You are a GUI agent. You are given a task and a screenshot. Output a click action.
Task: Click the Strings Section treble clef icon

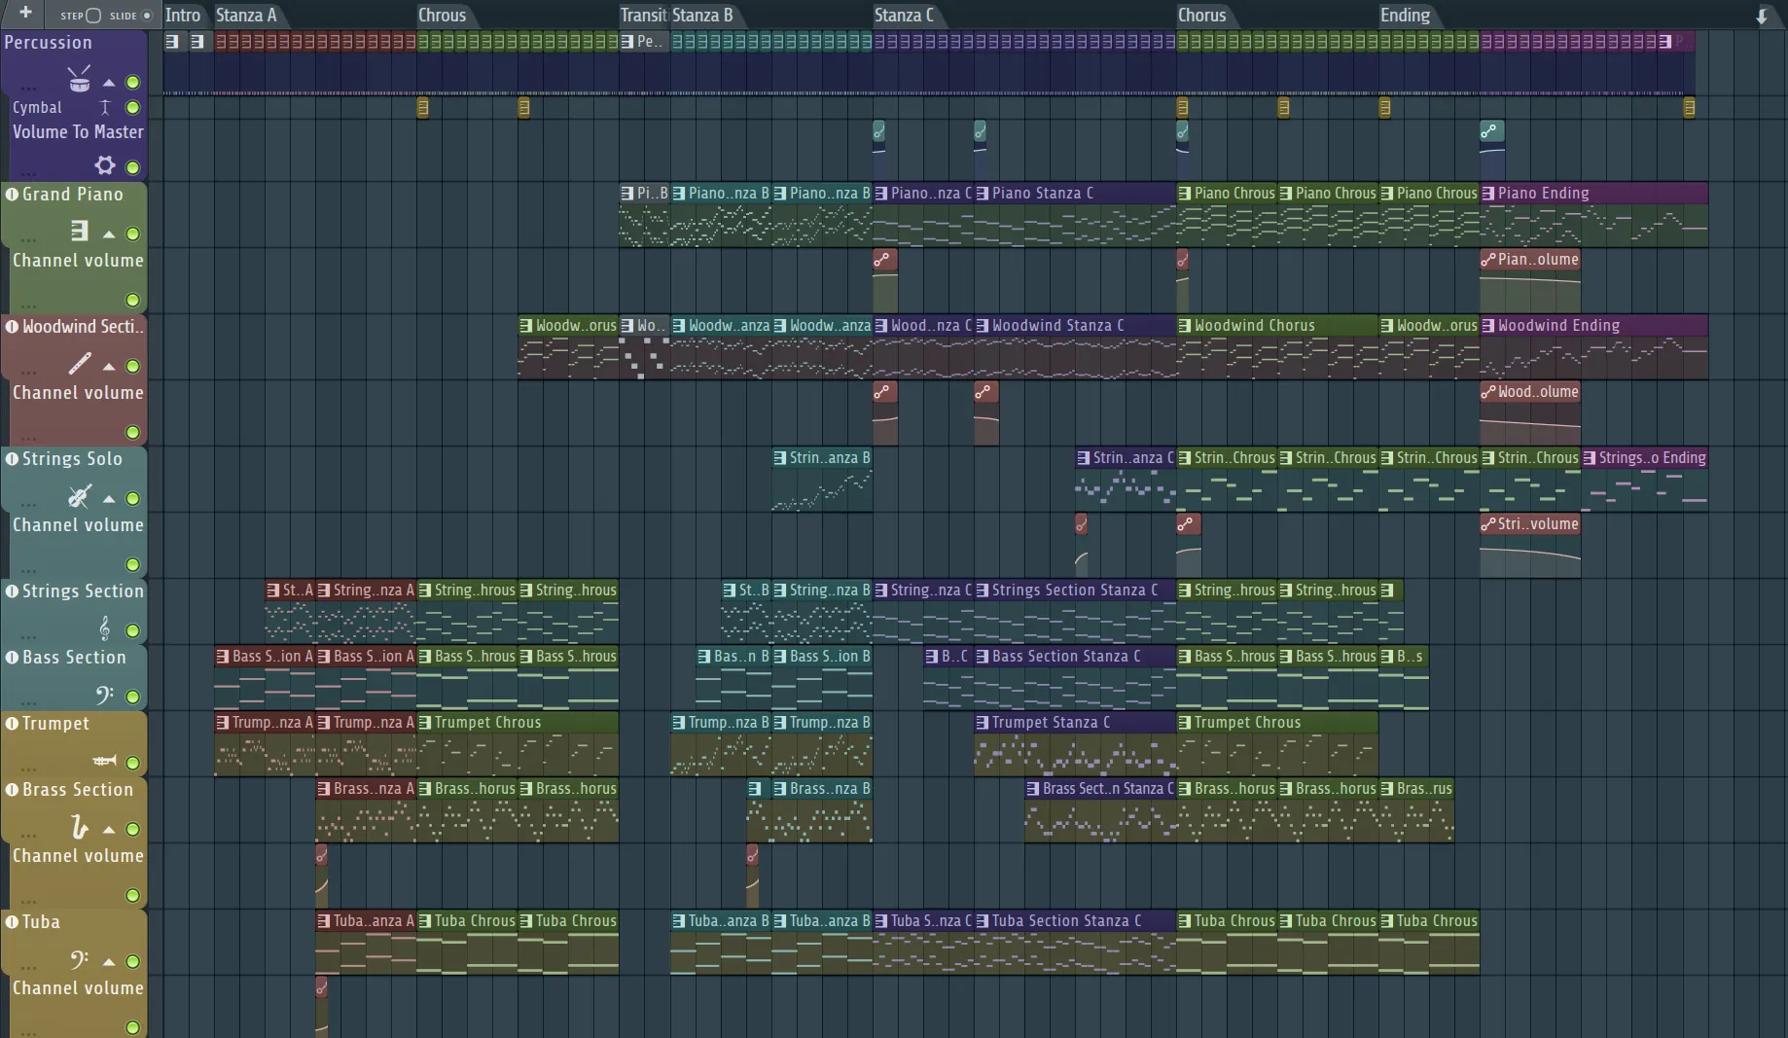(104, 628)
